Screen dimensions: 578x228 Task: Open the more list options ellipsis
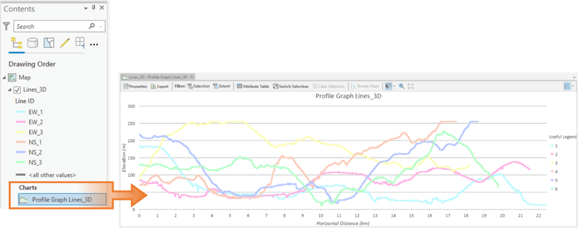click(94, 44)
